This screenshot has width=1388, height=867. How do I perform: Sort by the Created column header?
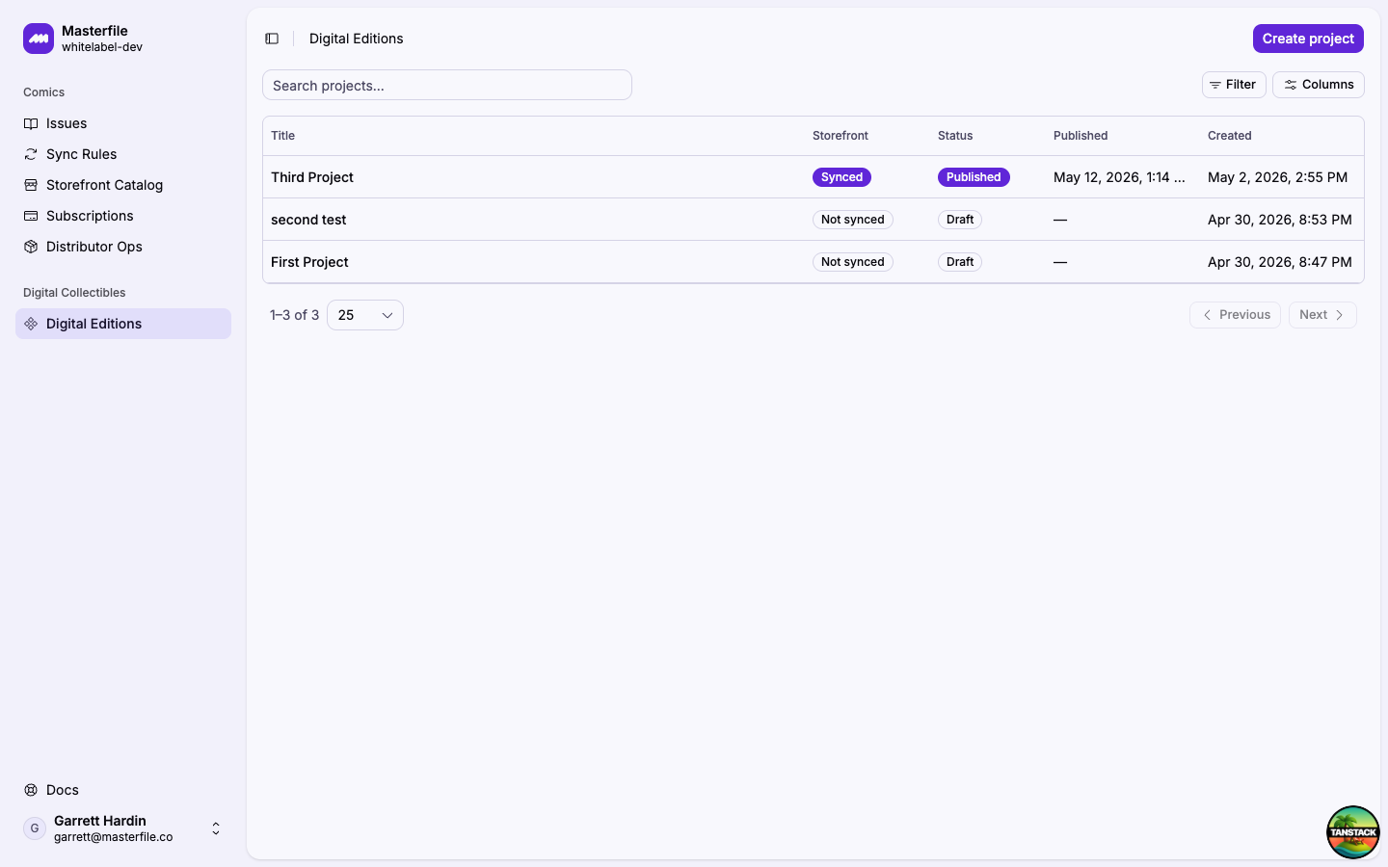pos(1230,136)
